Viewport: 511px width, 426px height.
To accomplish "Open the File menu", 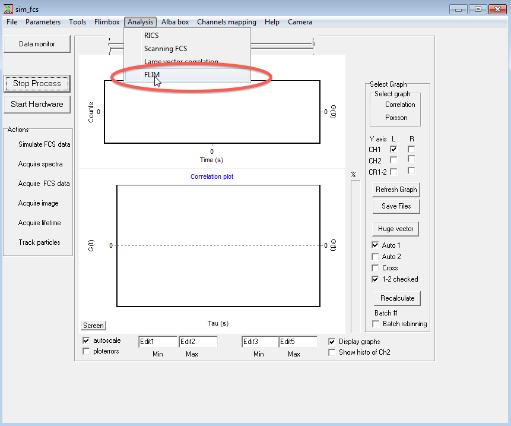I will click(x=12, y=22).
